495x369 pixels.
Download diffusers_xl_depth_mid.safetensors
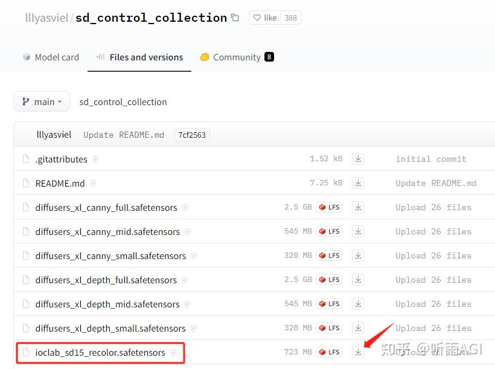[x=358, y=304]
